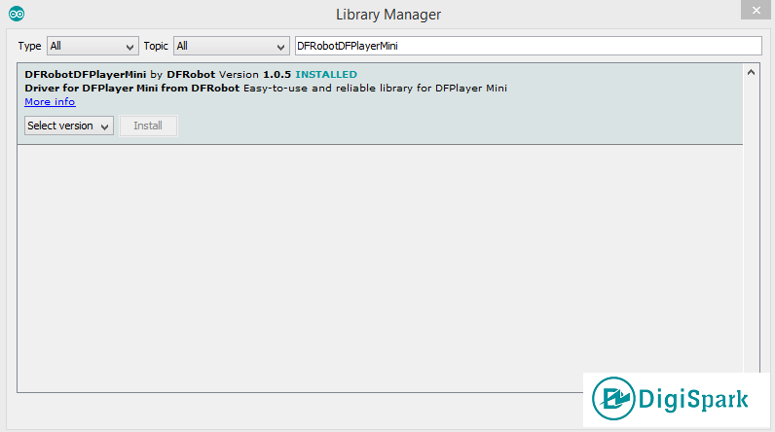Viewport: 775px width, 432px height.
Task: Click the vertical scrollbar track
Action: coord(751,224)
